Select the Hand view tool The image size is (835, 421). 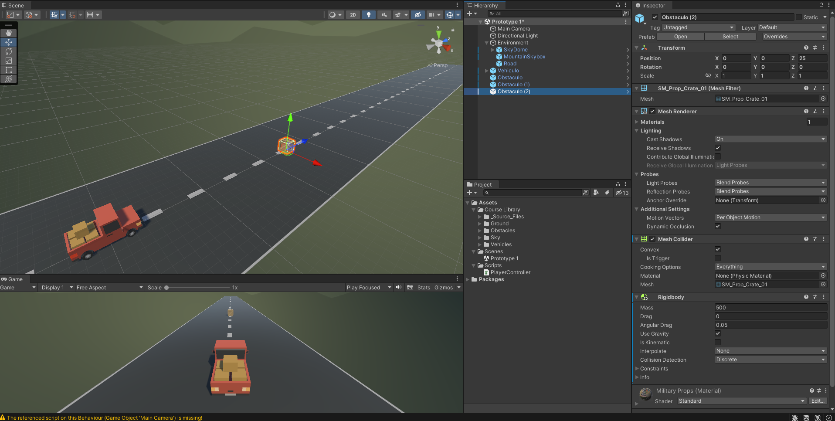(x=9, y=33)
